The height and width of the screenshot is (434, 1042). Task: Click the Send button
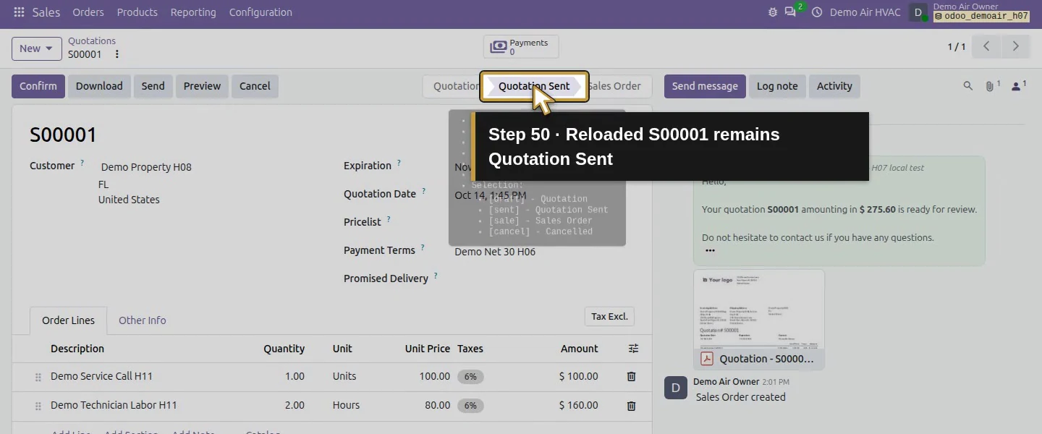point(153,86)
